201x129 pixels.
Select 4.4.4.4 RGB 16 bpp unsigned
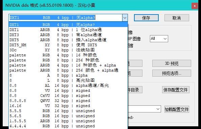[68, 126]
